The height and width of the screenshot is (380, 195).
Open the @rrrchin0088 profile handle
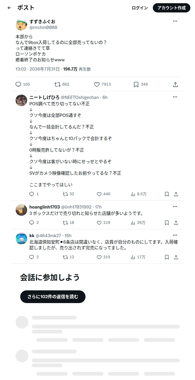[43, 27]
